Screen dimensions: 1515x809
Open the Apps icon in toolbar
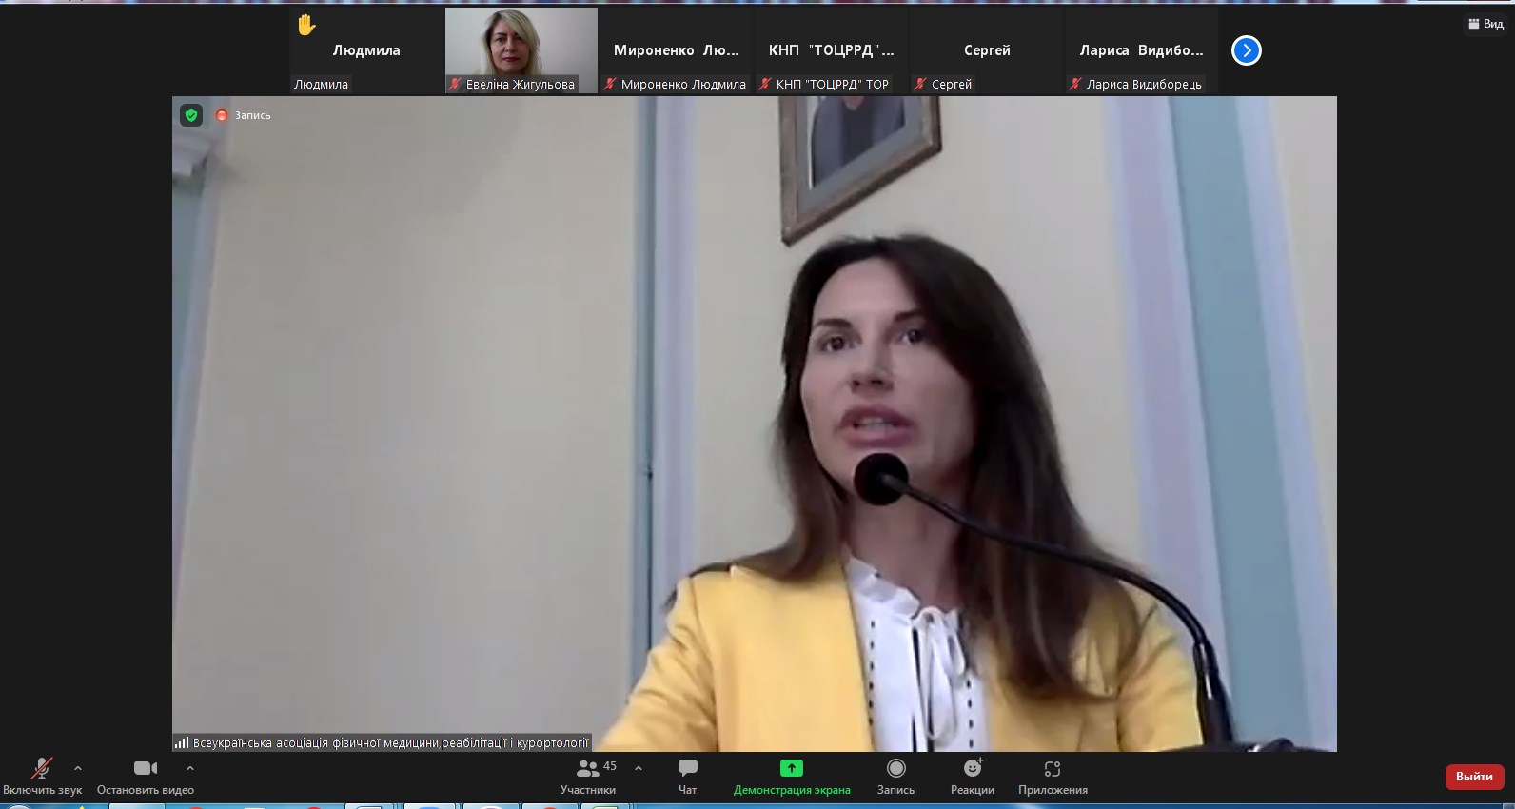point(1052,768)
